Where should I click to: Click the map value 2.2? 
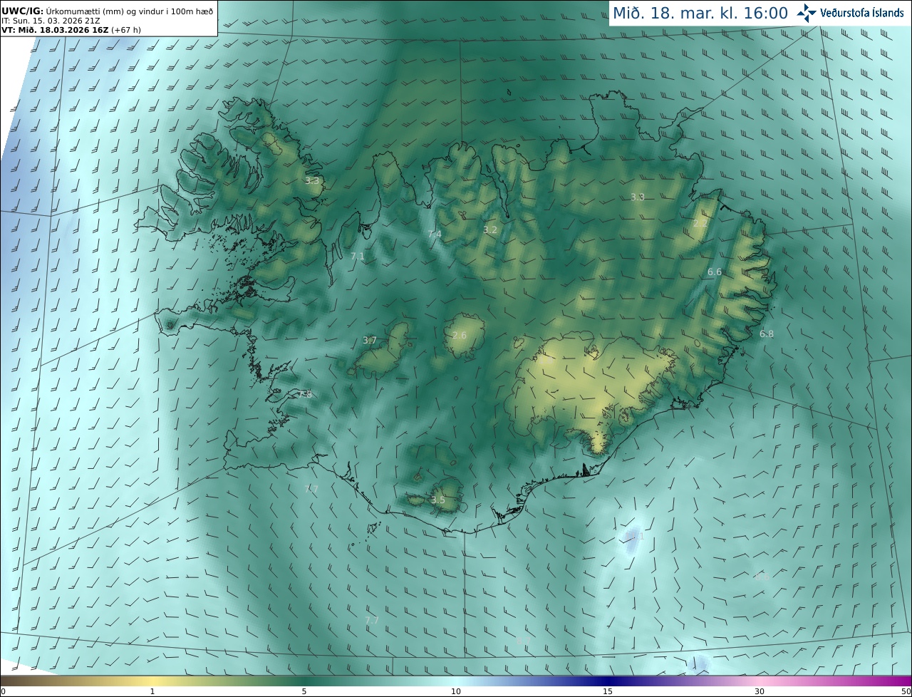700,224
